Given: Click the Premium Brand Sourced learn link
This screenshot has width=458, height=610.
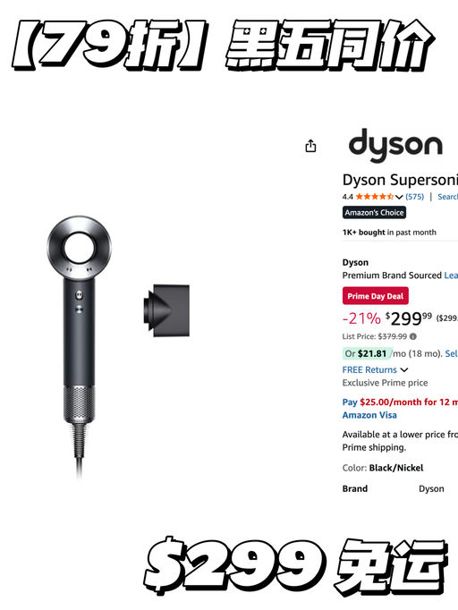Looking at the screenshot, I should click(451, 275).
